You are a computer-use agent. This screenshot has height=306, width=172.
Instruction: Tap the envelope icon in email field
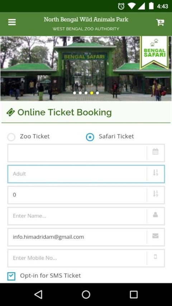click(x=156, y=236)
